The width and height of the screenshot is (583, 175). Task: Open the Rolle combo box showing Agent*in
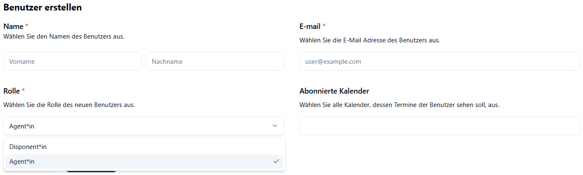144,126
